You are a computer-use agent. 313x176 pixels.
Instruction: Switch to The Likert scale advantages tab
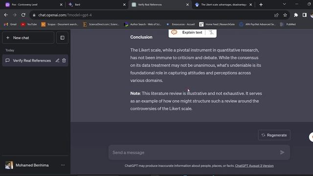point(223,4)
